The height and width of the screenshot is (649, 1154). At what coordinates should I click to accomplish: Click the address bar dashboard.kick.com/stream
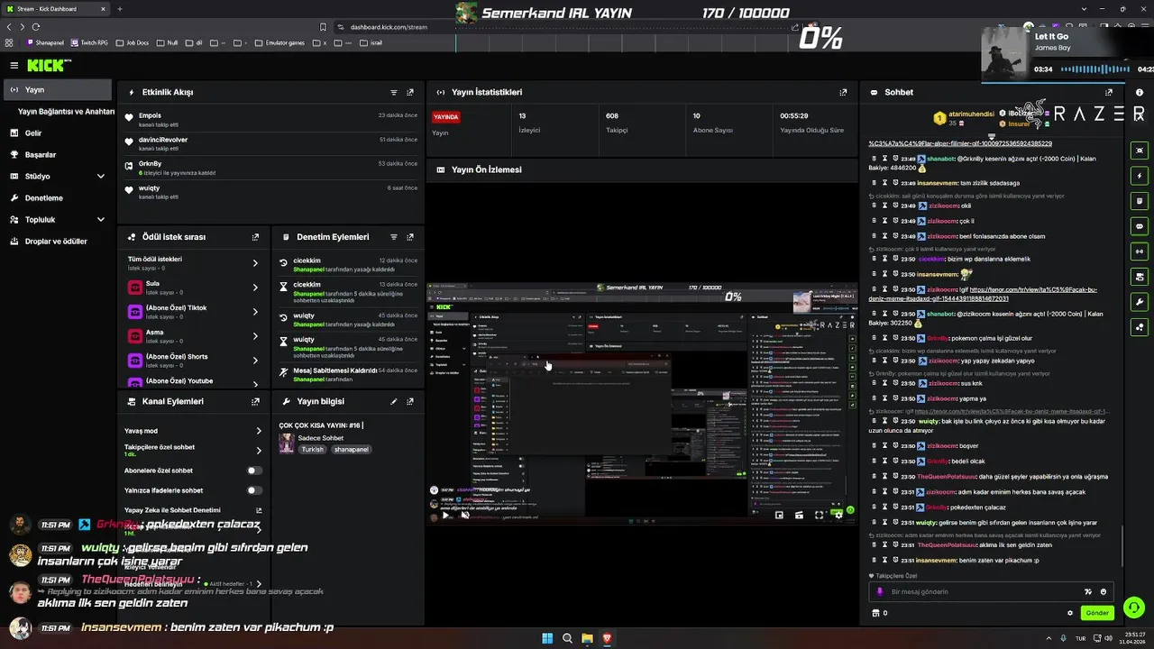pos(389,27)
